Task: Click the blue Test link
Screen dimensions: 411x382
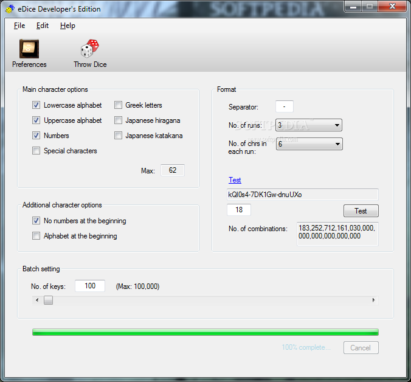Action: [235, 180]
